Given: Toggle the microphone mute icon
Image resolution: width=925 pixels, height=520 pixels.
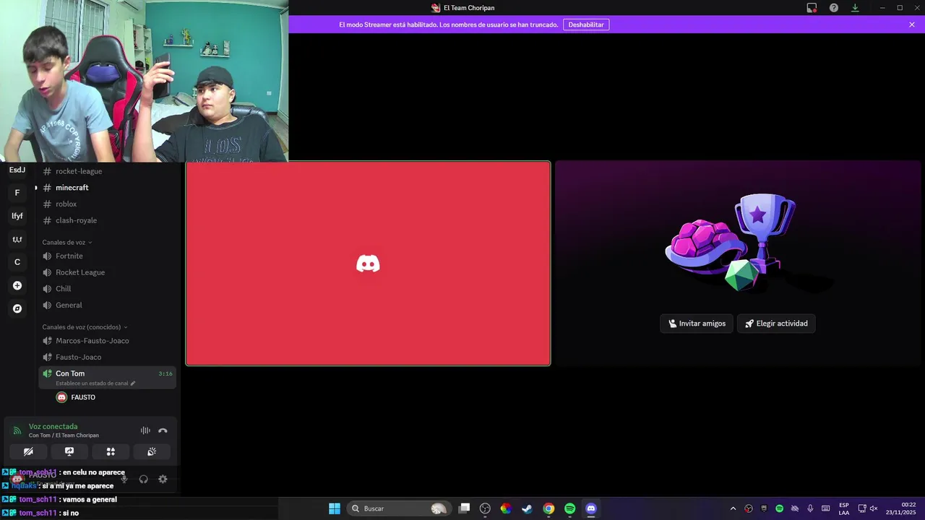Looking at the screenshot, I should (x=124, y=479).
